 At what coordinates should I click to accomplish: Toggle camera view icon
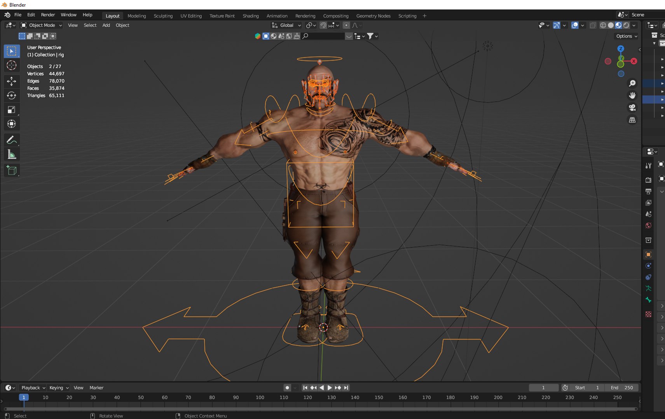(632, 107)
